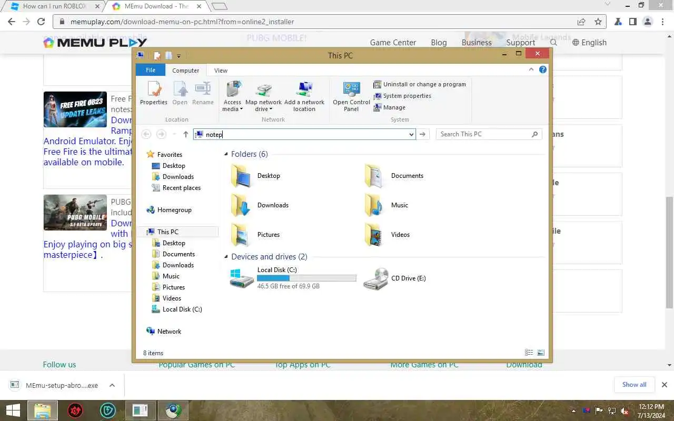Select Local Disk (C:) in navigation tree

[176, 309]
